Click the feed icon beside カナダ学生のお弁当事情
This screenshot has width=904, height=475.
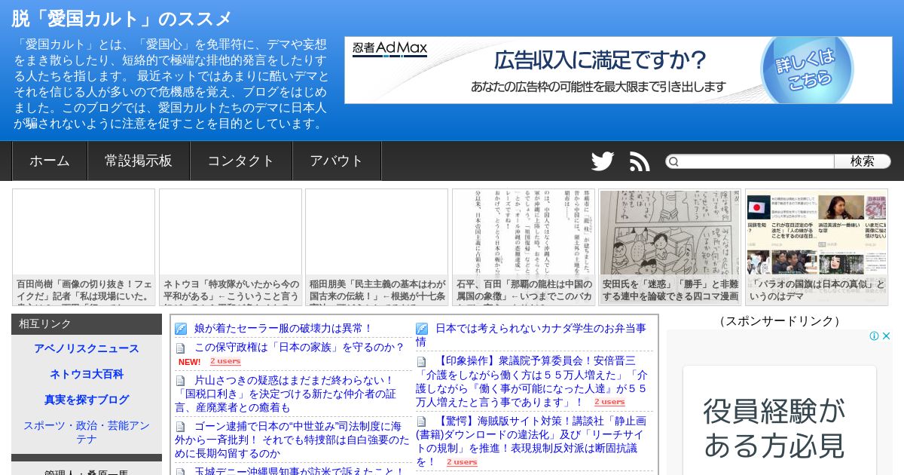click(x=422, y=329)
